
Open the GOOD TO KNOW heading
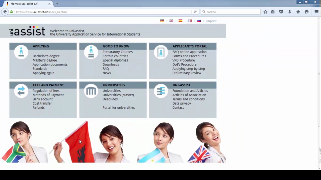tap(116, 46)
